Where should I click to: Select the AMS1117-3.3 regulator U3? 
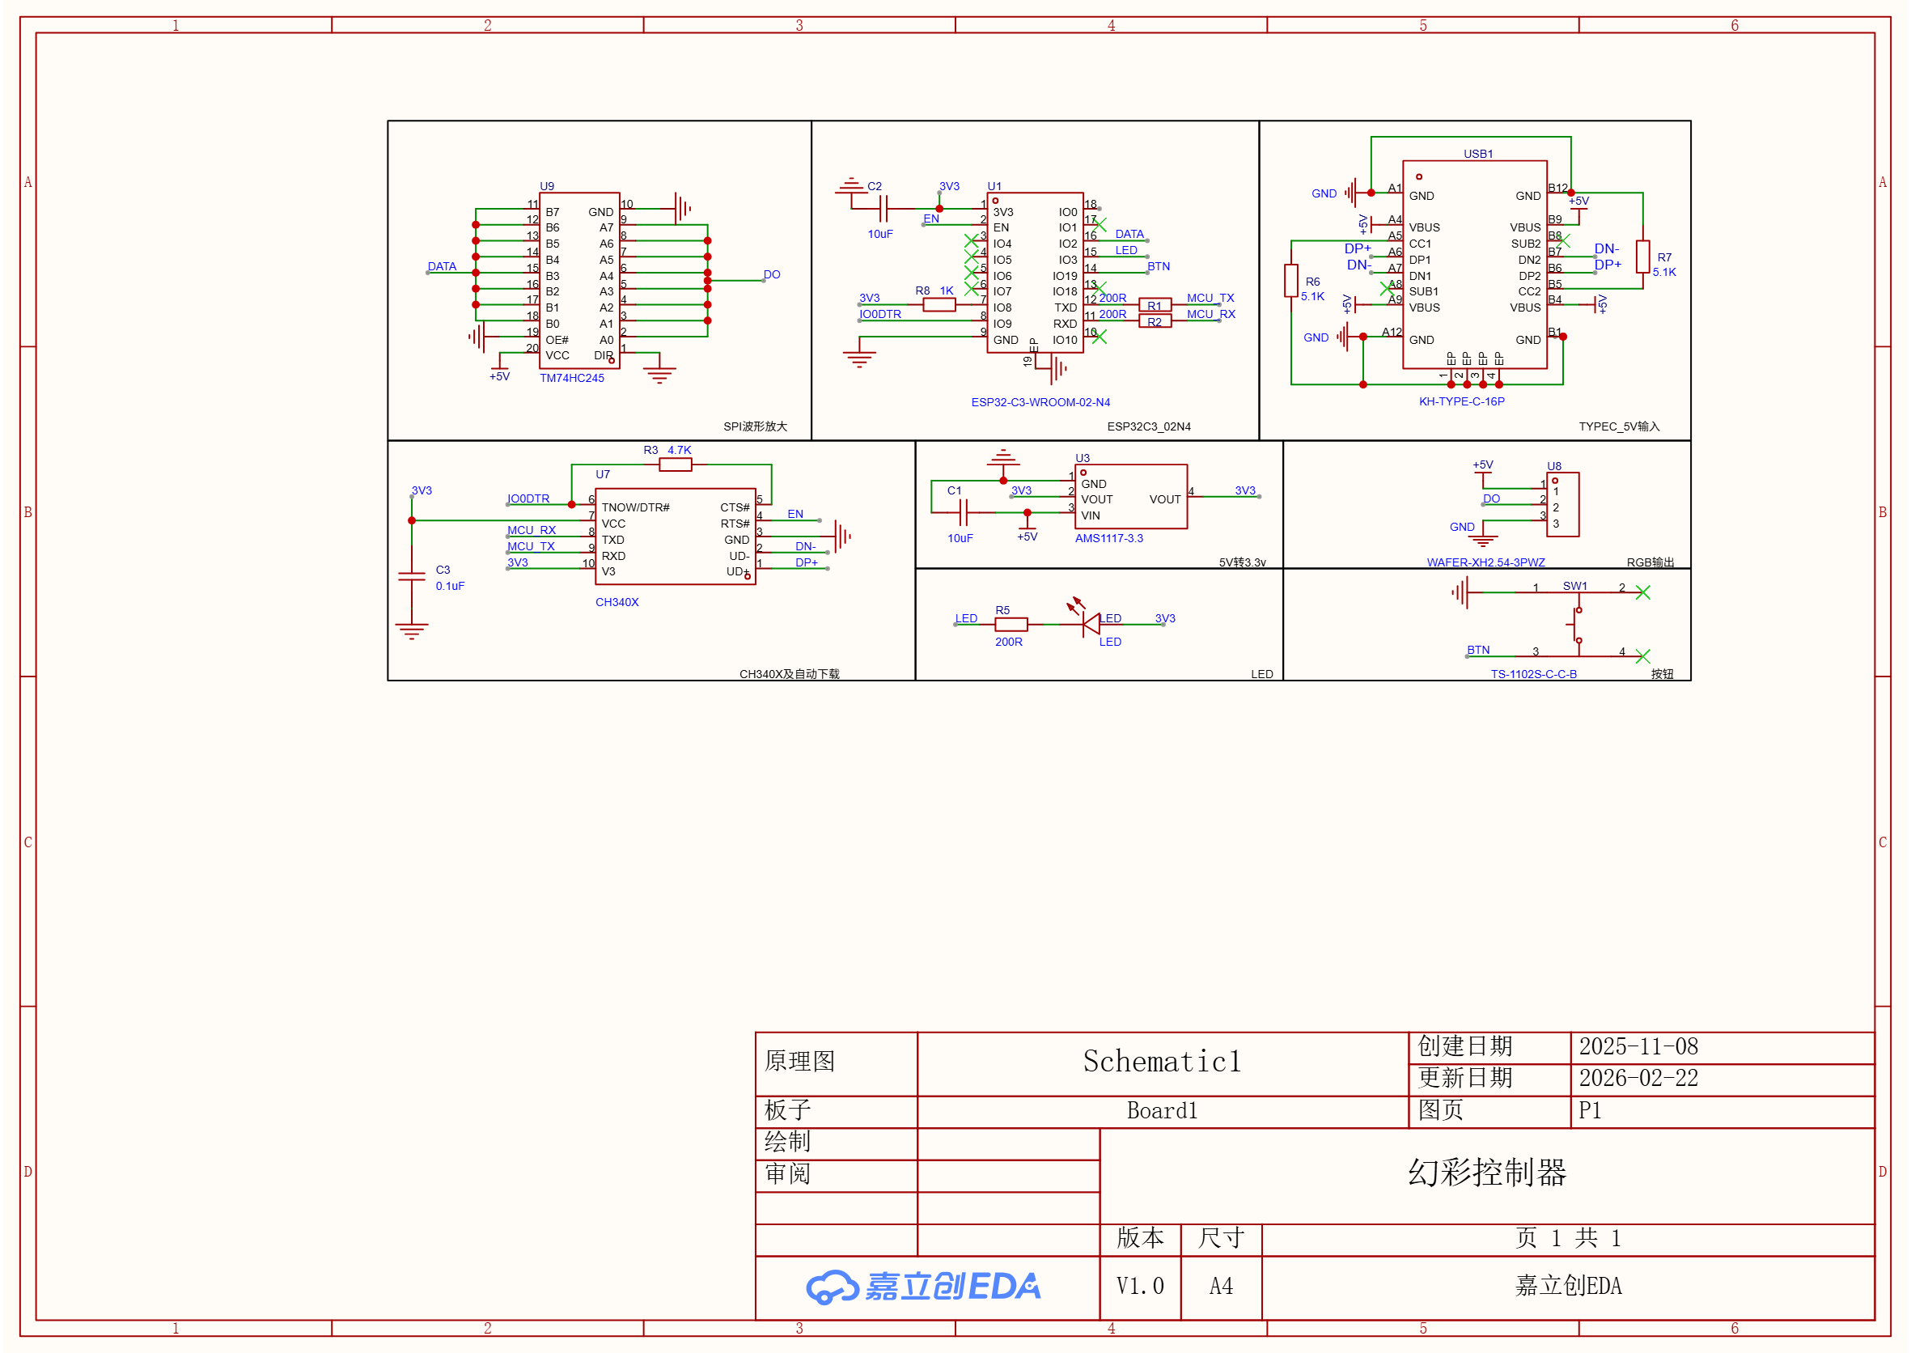[x=1130, y=497]
